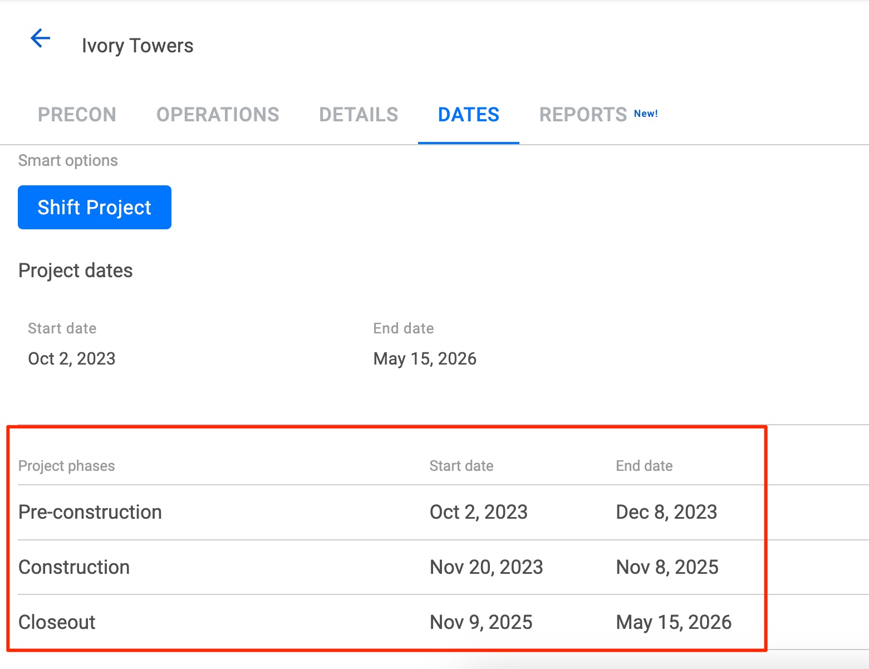Switch to the OPERATIONS tab
869x669 pixels.
(x=218, y=115)
